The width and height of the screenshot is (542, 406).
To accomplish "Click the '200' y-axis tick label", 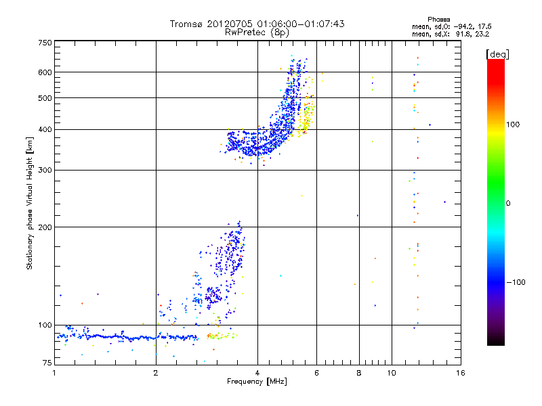I will (45, 227).
